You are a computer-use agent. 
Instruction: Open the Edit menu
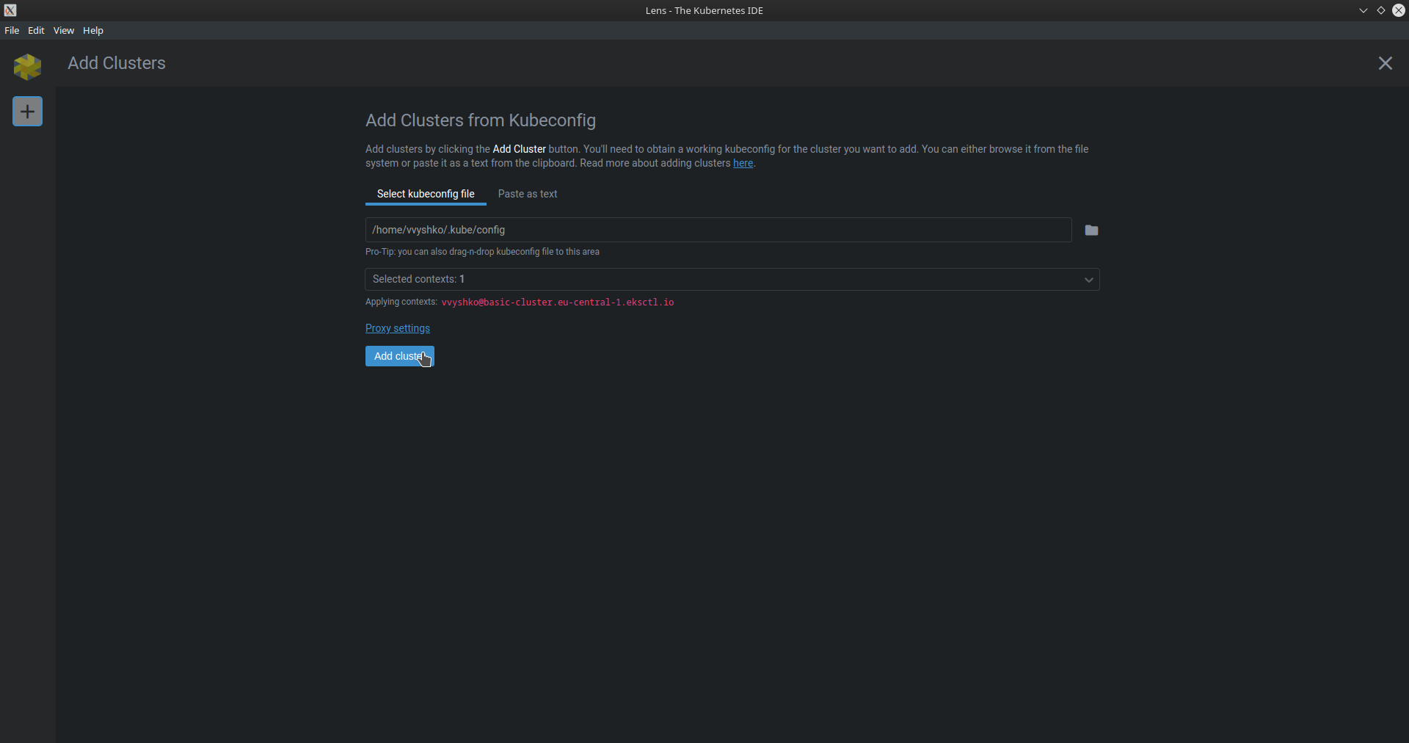[36, 30]
